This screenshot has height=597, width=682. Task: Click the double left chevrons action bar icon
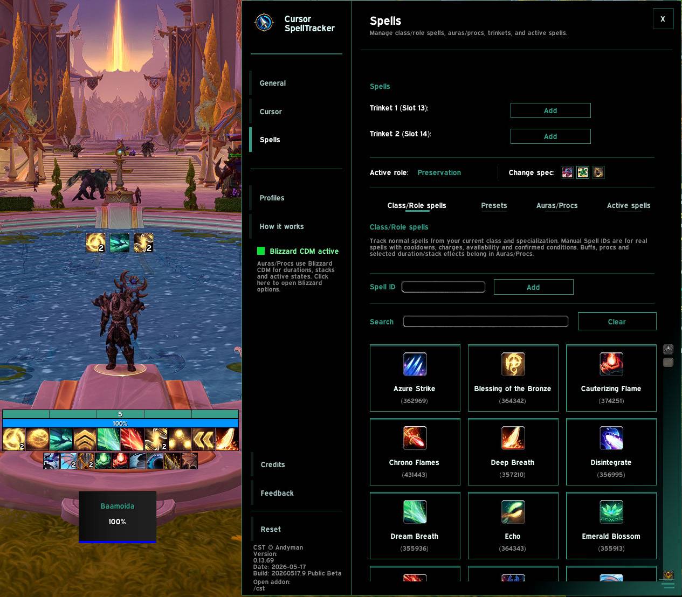[203, 440]
